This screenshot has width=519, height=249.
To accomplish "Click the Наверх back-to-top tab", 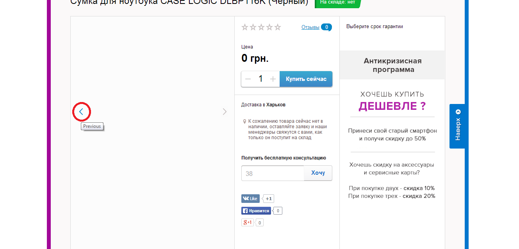I will 457,126.
